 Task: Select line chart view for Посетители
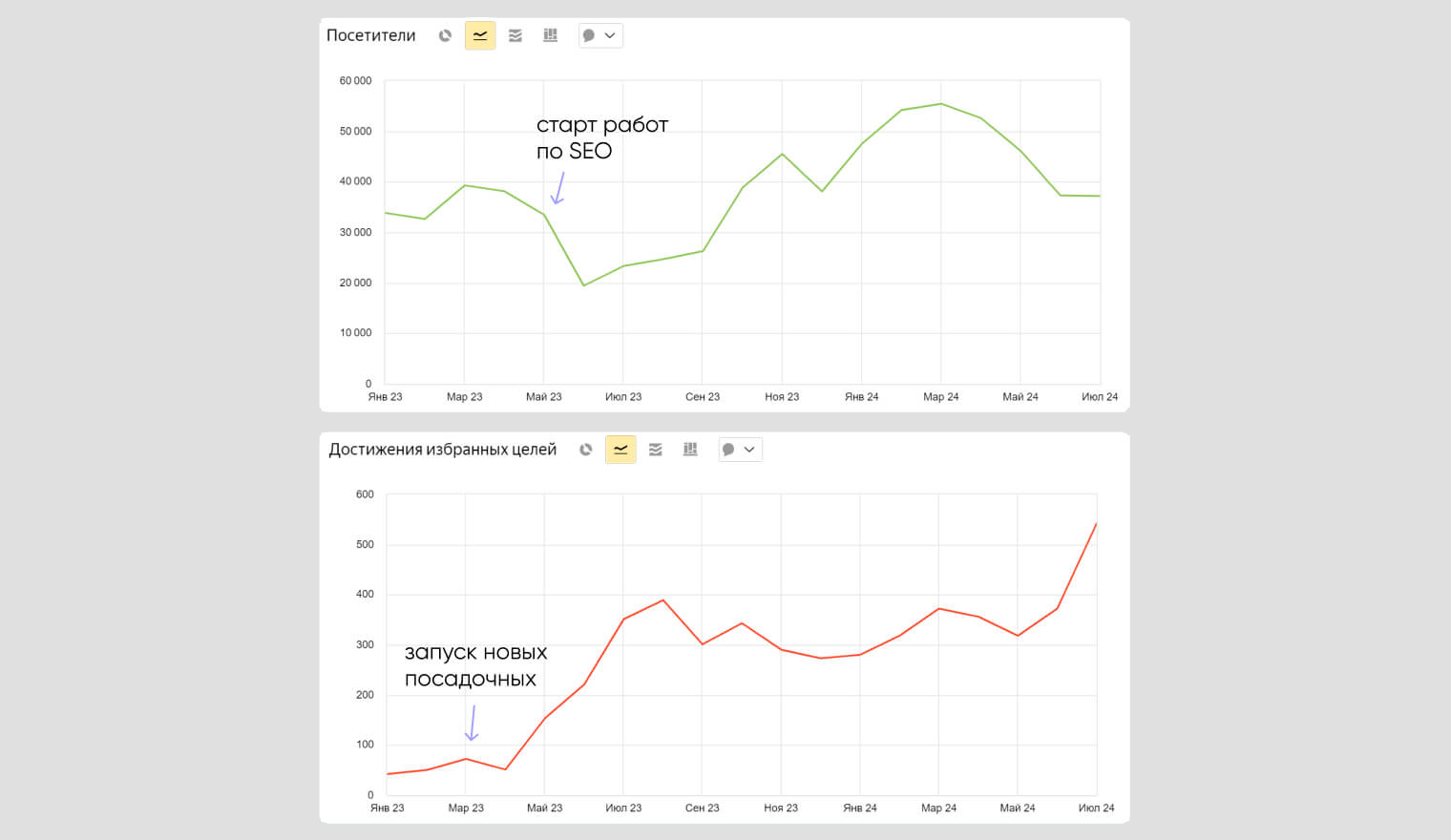coord(480,35)
